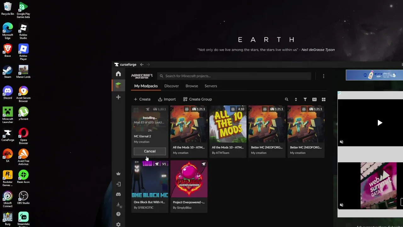Open Brave browser desktop icon

8,50
